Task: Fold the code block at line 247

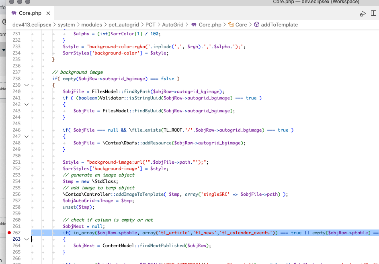Action: click(x=27, y=136)
